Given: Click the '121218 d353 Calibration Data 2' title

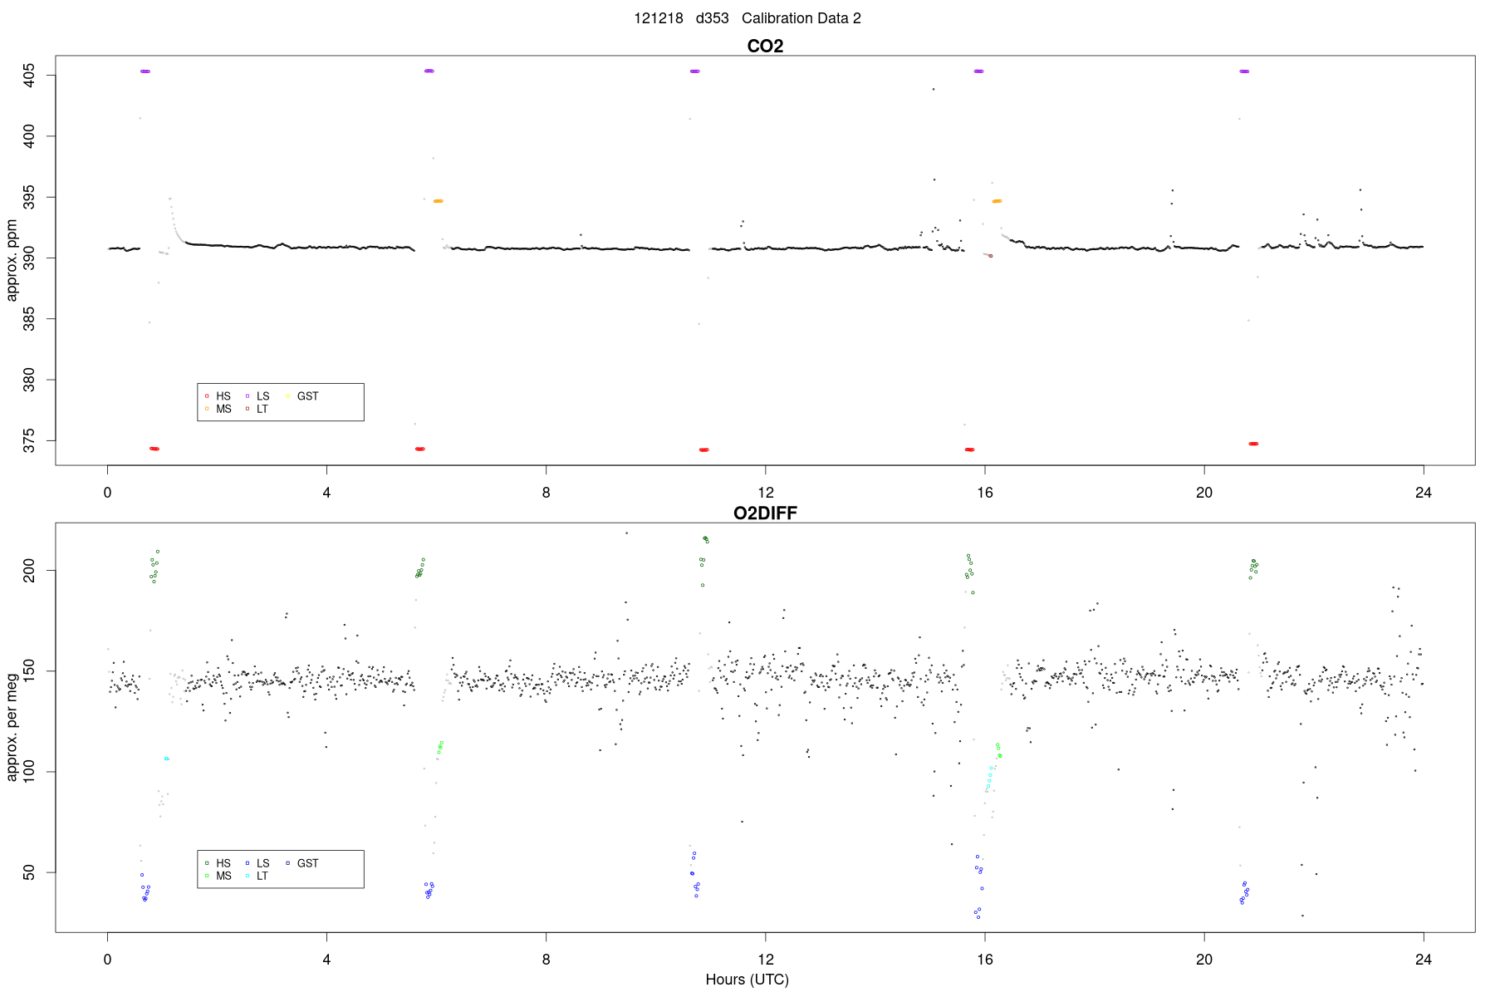Looking at the screenshot, I should [x=747, y=18].
